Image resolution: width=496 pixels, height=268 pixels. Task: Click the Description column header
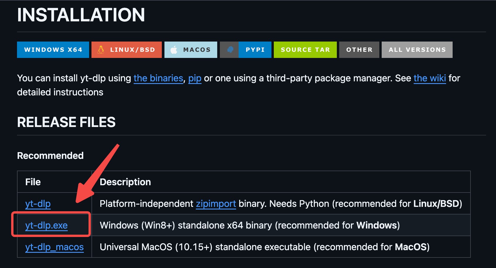125,182
